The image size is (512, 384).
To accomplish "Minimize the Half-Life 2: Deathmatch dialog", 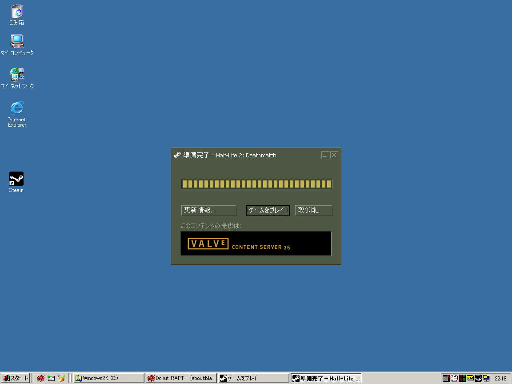I will click(325, 155).
